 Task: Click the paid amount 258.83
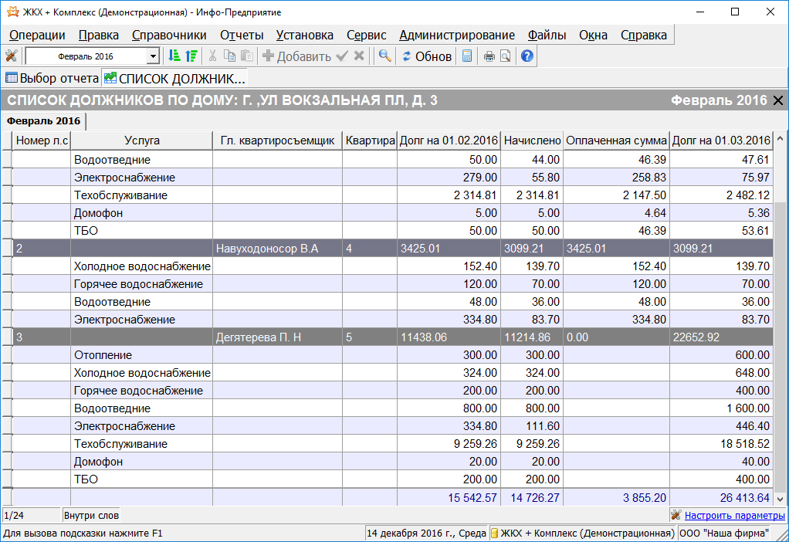point(616,178)
